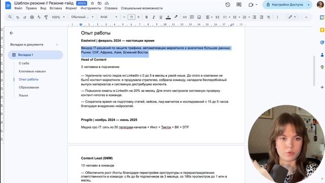Jump to О себе heading

click(x=24, y=63)
